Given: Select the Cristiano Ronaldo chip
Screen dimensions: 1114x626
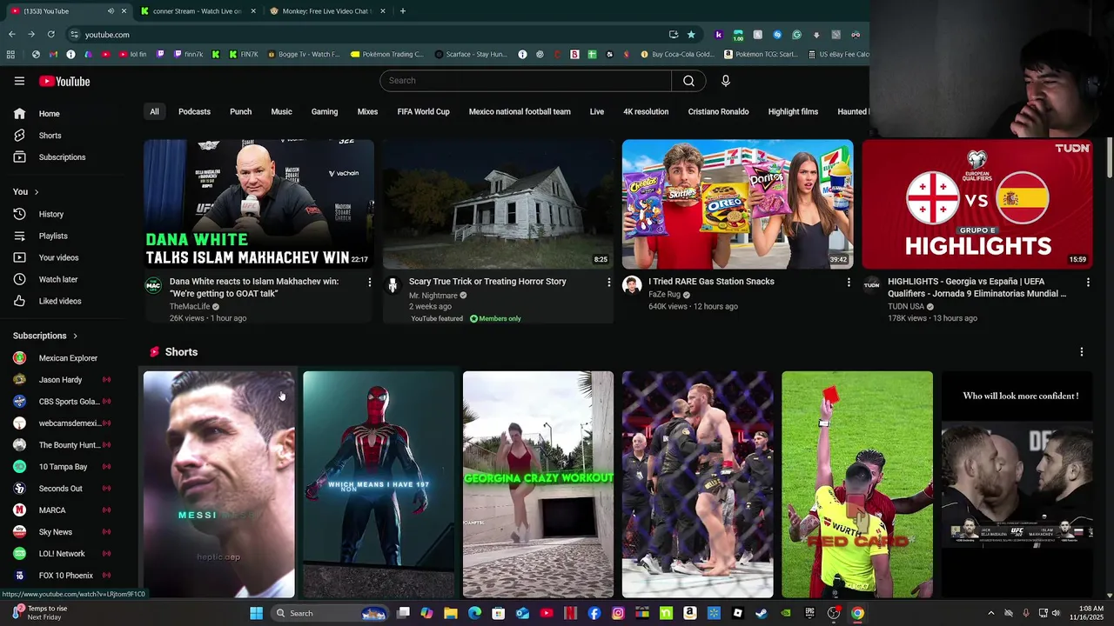Looking at the screenshot, I should pyautogui.click(x=718, y=112).
